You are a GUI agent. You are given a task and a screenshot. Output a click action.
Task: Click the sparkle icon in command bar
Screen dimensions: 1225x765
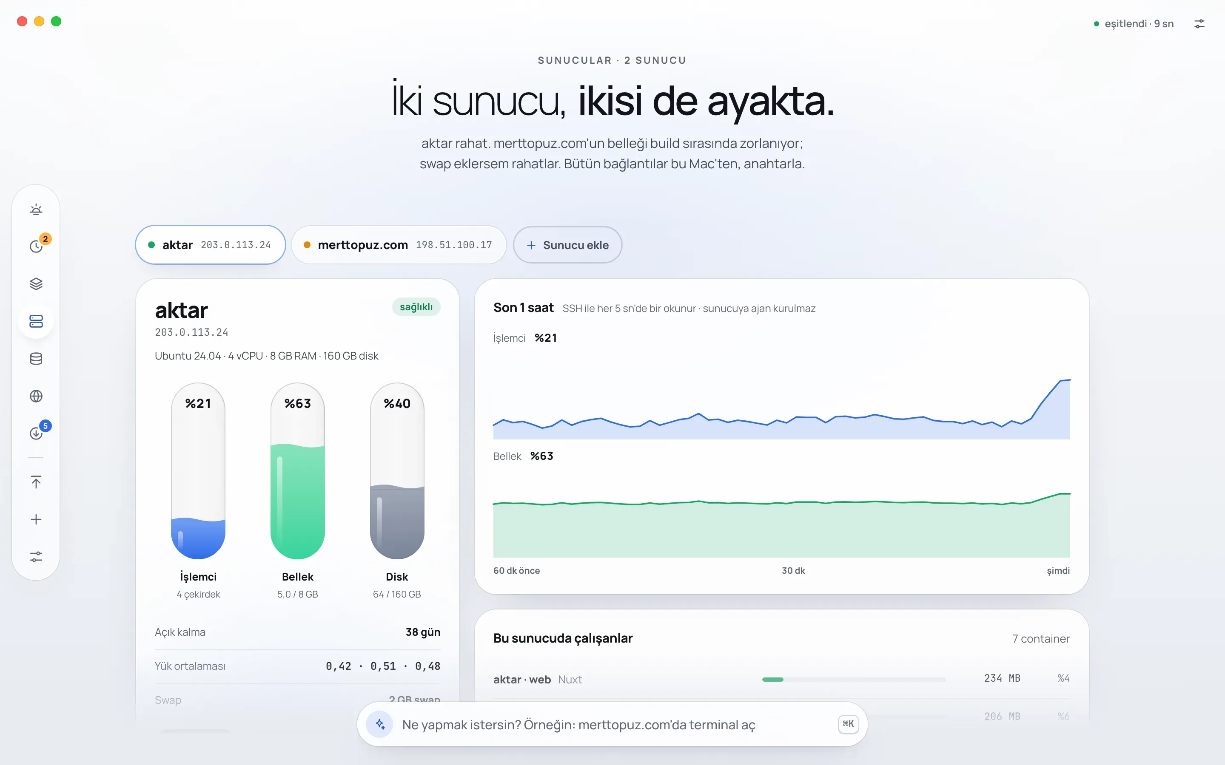[x=380, y=725]
